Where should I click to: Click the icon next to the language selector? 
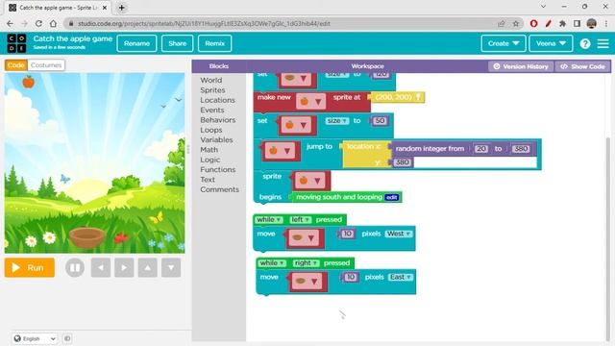point(67,338)
